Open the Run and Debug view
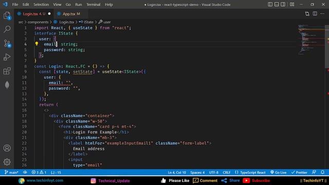Image resolution: width=329 pixels, height=185 pixels. pyautogui.click(x=7, y=57)
